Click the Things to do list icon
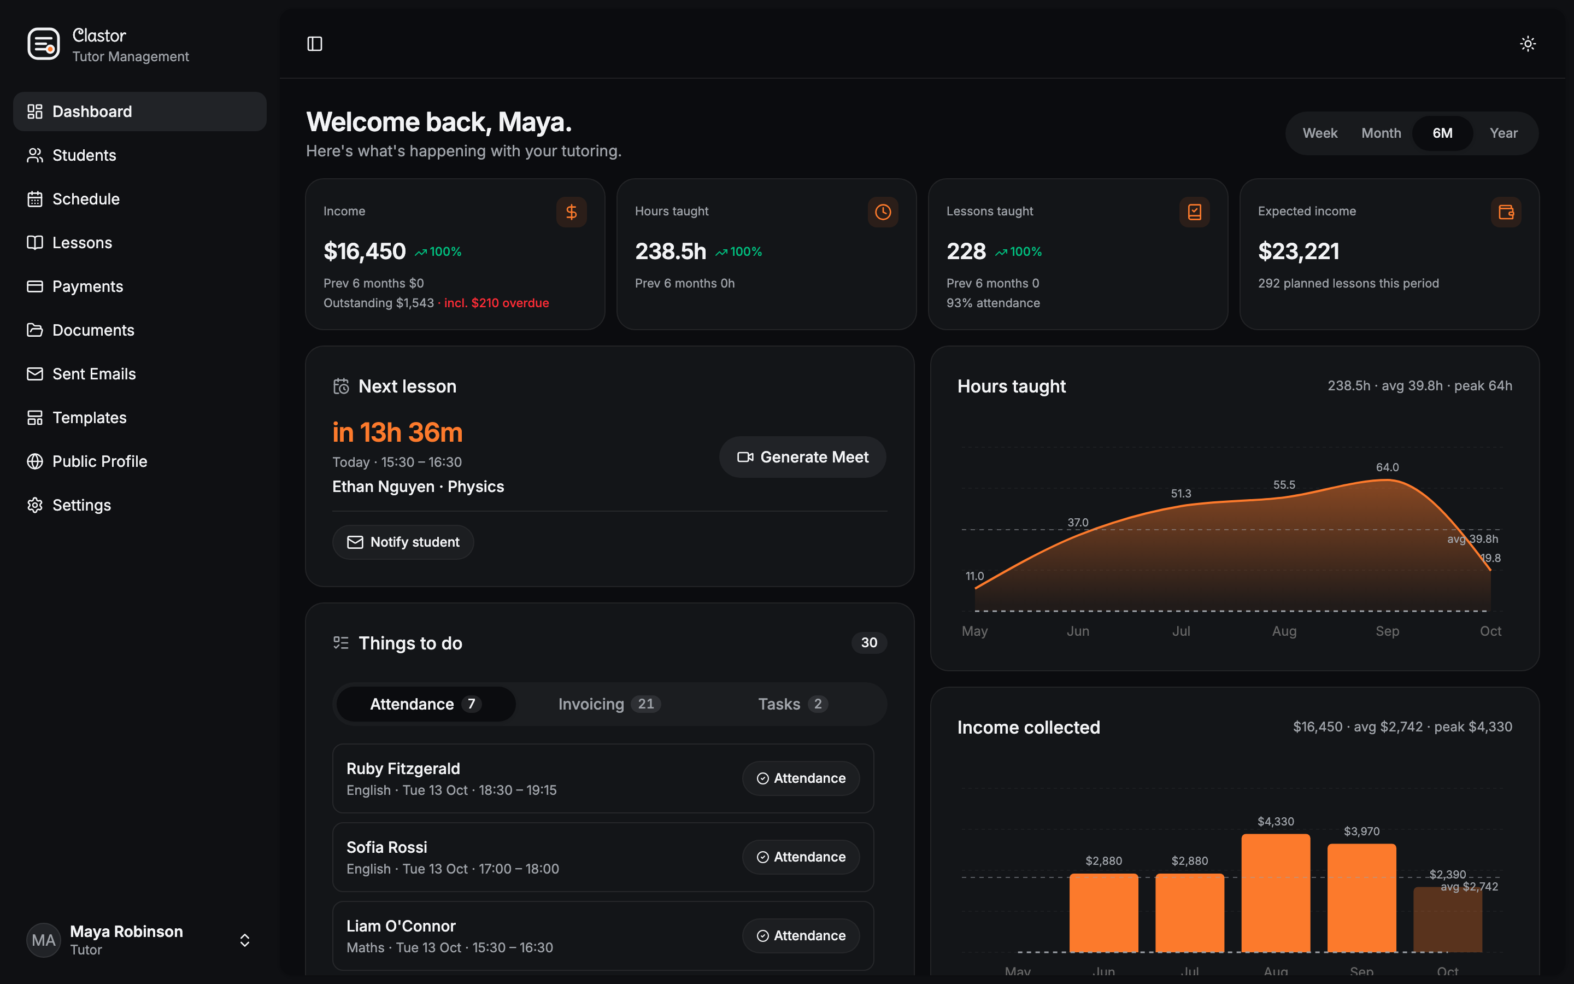The height and width of the screenshot is (984, 1574). coord(341,643)
